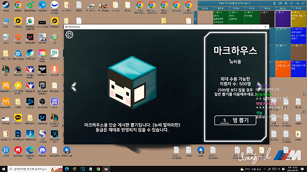This screenshot has width=307, height=172.
Task: Open the Discord desktop shortcut
Action: coord(42,151)
